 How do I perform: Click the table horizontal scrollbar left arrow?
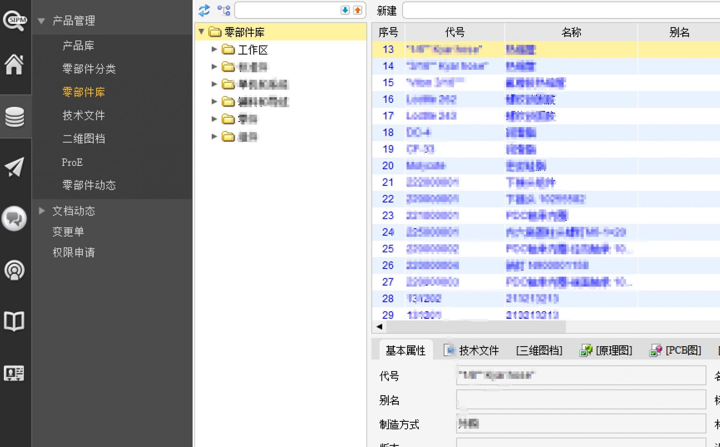point(379,327)
